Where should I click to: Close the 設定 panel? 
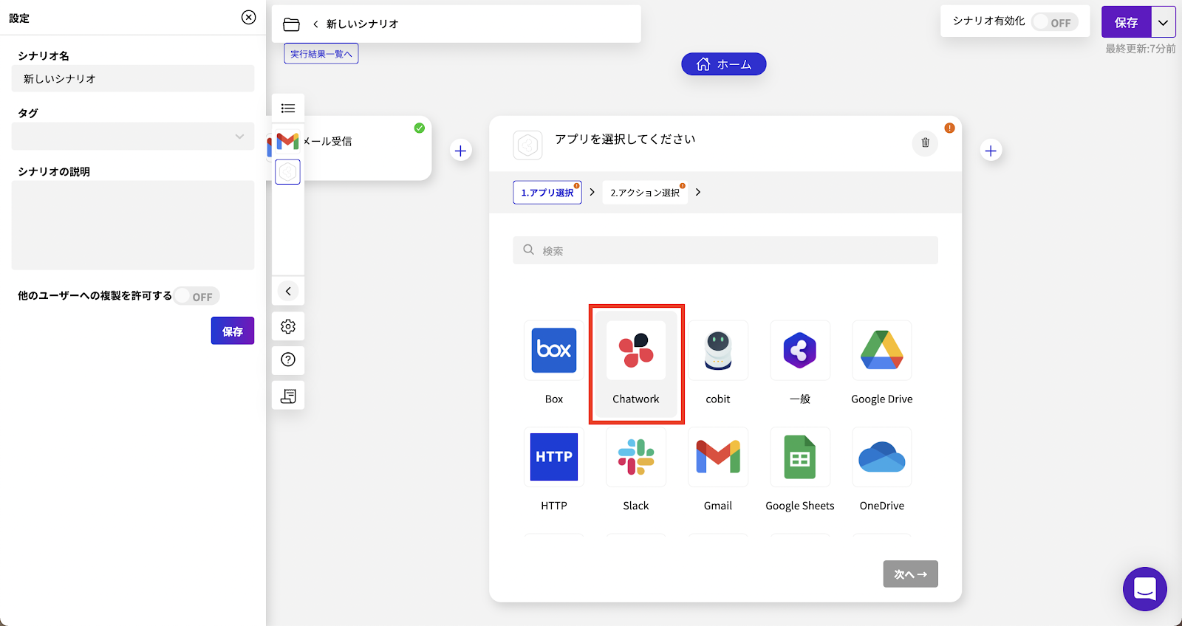pos(249,17)
